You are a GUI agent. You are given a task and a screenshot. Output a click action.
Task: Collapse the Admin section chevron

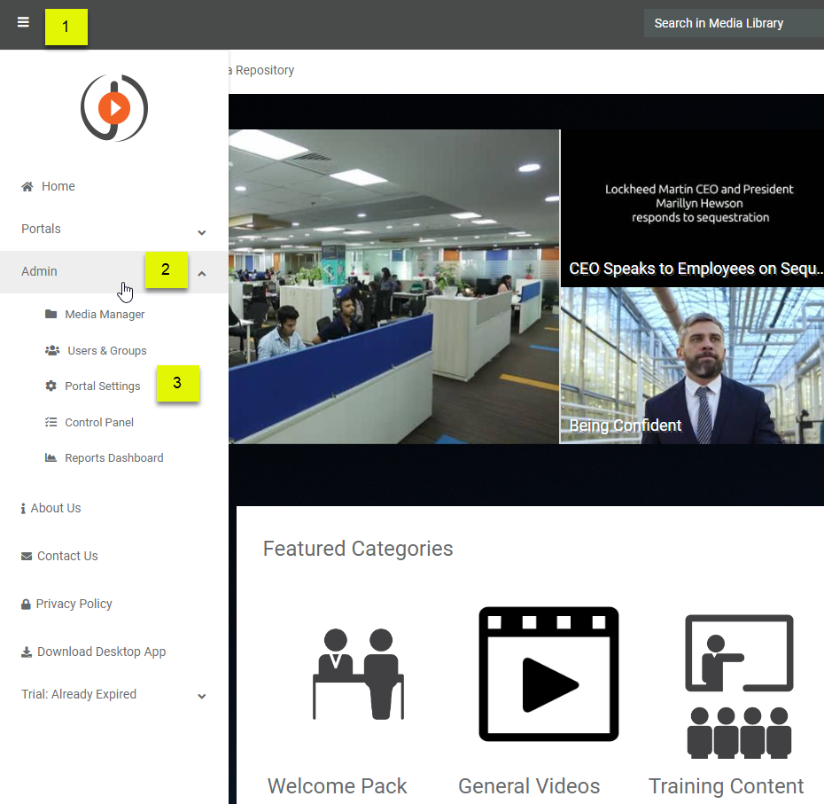tap(202, 274)
